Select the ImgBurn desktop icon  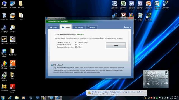point(13,16)
